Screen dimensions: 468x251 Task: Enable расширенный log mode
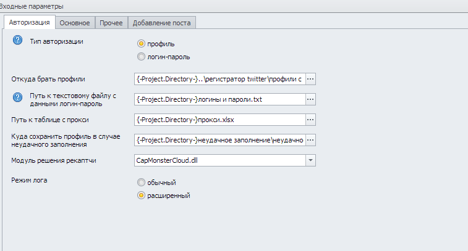[142, 195]
